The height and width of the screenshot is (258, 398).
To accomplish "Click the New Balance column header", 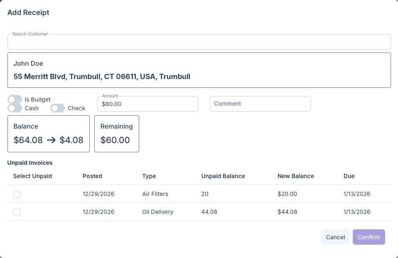I will point(295,176).
